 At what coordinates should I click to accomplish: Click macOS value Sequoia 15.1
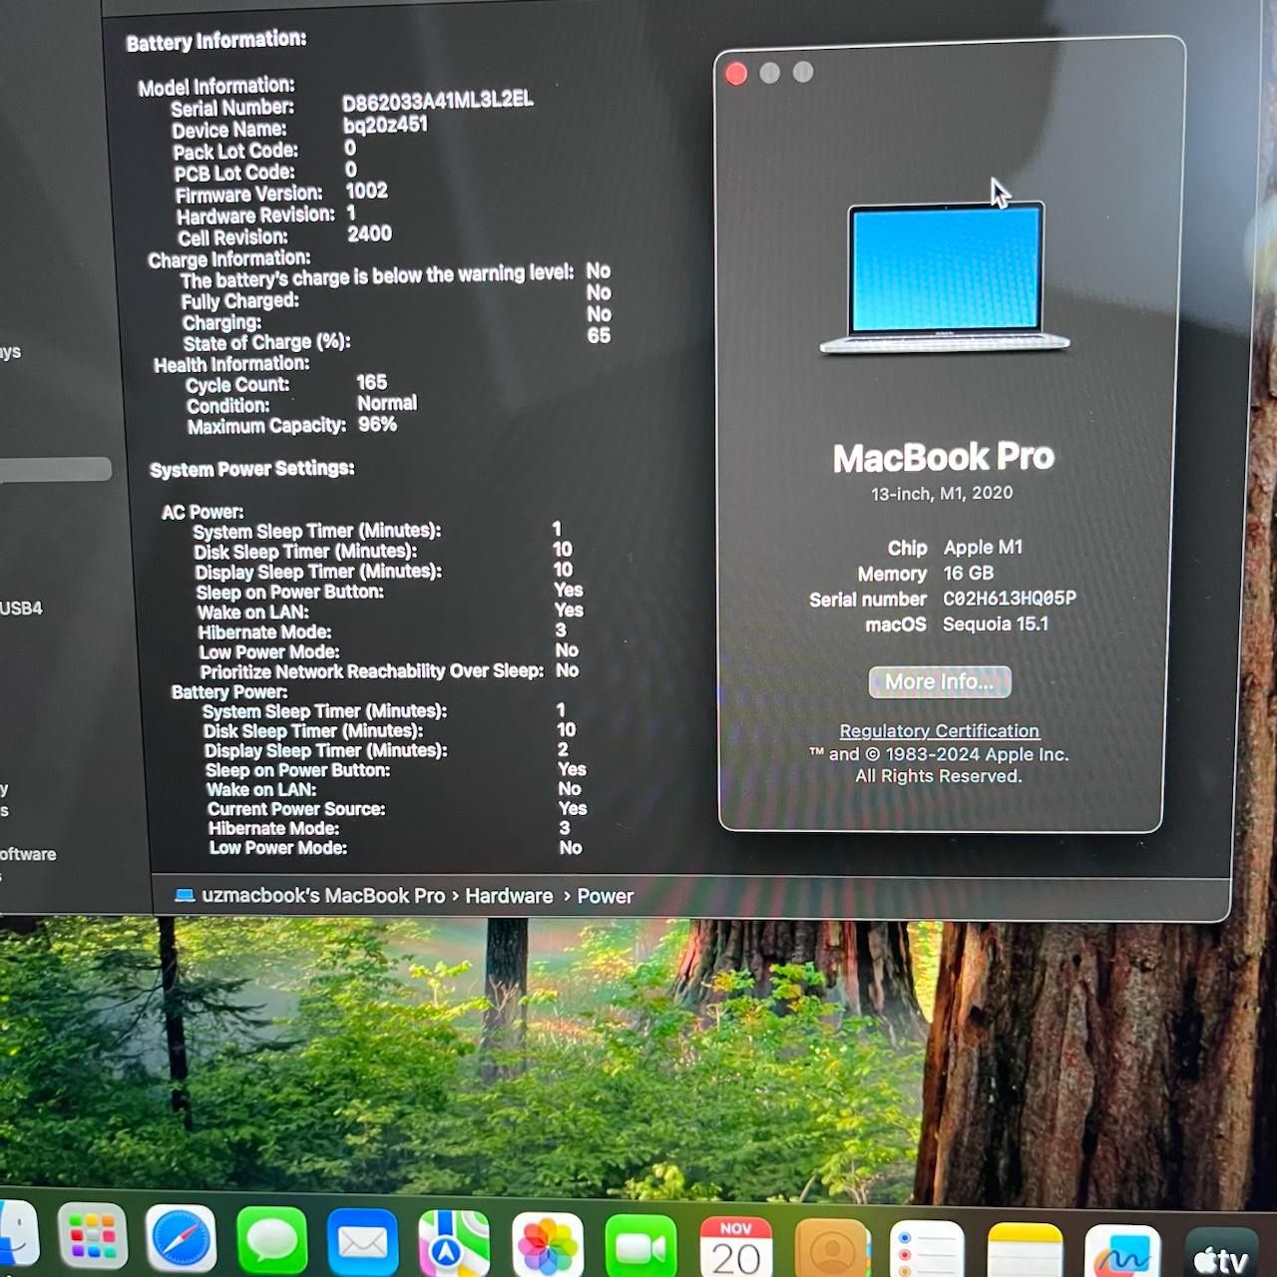(x=996, y=624)
